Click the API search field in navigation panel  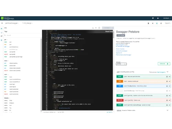(23, 35)
